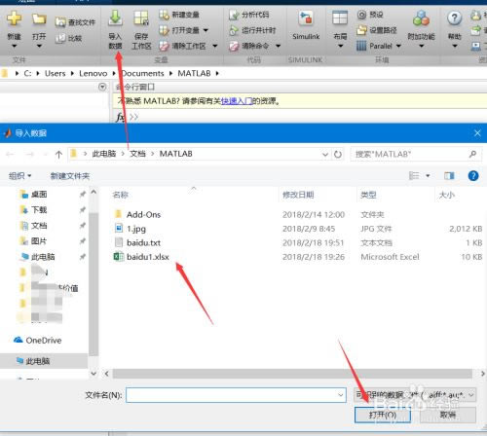Click the horizontal scrollbar under the file list
Image resolution: width=487 pixels, height=436 pixels.
[x=292, y=374]
